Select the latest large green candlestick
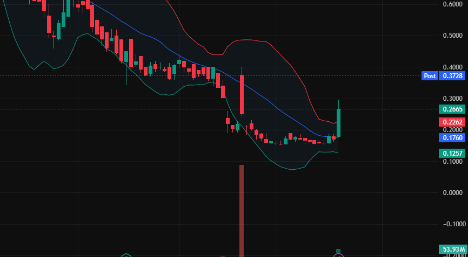468x257 pixels. click(x=338, y=122)
